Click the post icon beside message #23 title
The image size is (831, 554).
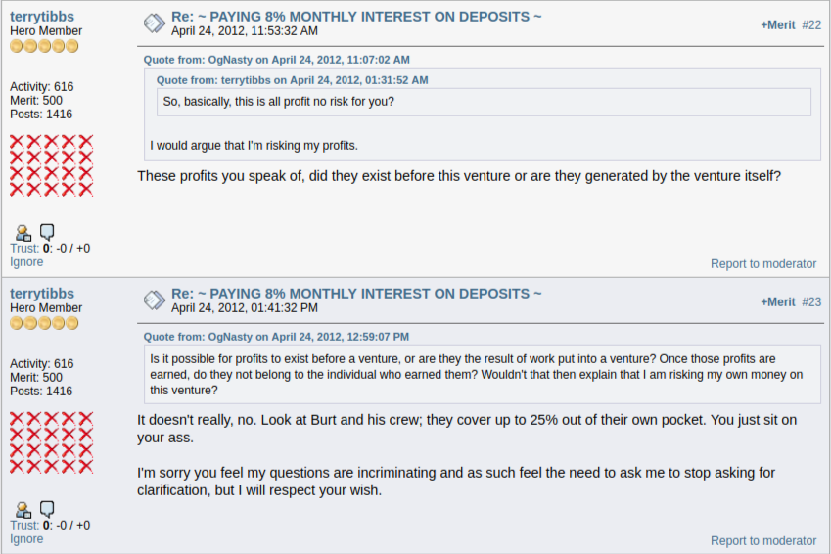pyautogui.click(x=155, y=300)
